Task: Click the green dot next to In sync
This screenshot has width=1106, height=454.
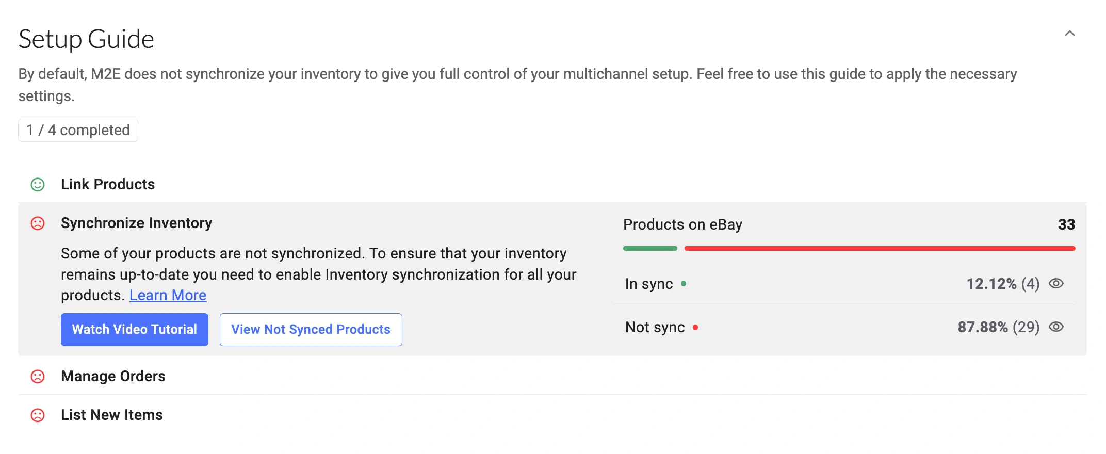Action: coord(684,284)
